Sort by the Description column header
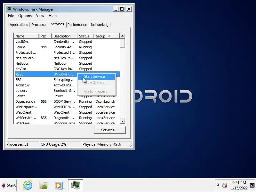The width and height of the screenshot is (256, 192). pyautogui.click(x=64, y=36)
